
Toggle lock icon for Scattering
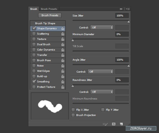(63, 34)
